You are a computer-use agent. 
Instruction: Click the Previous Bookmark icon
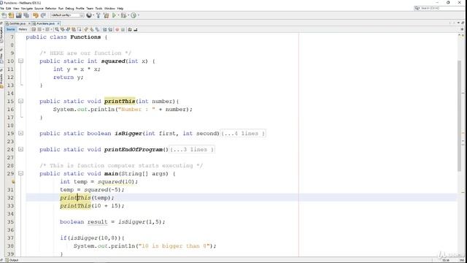pyautogui.click(x=86, y=29)
